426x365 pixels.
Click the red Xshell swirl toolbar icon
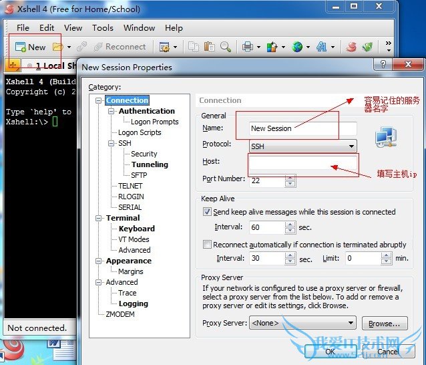(351, 47)
